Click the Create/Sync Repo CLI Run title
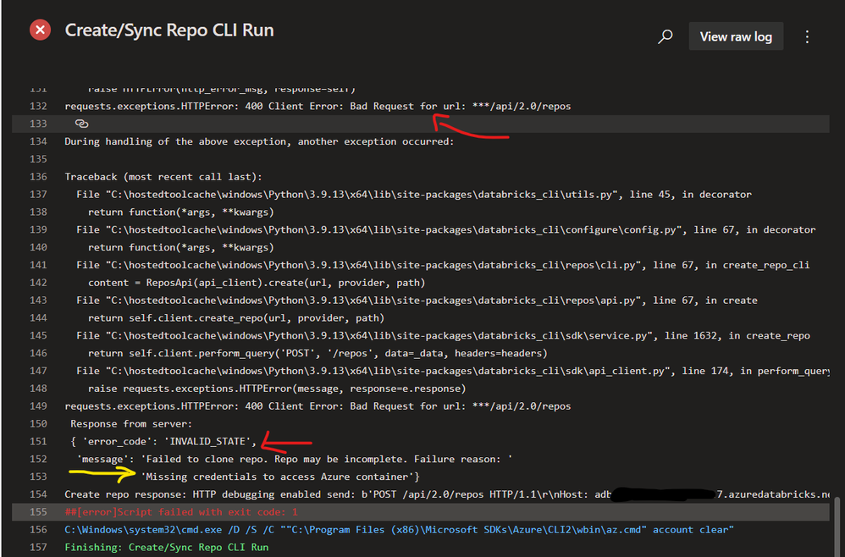 click(169, 30)
